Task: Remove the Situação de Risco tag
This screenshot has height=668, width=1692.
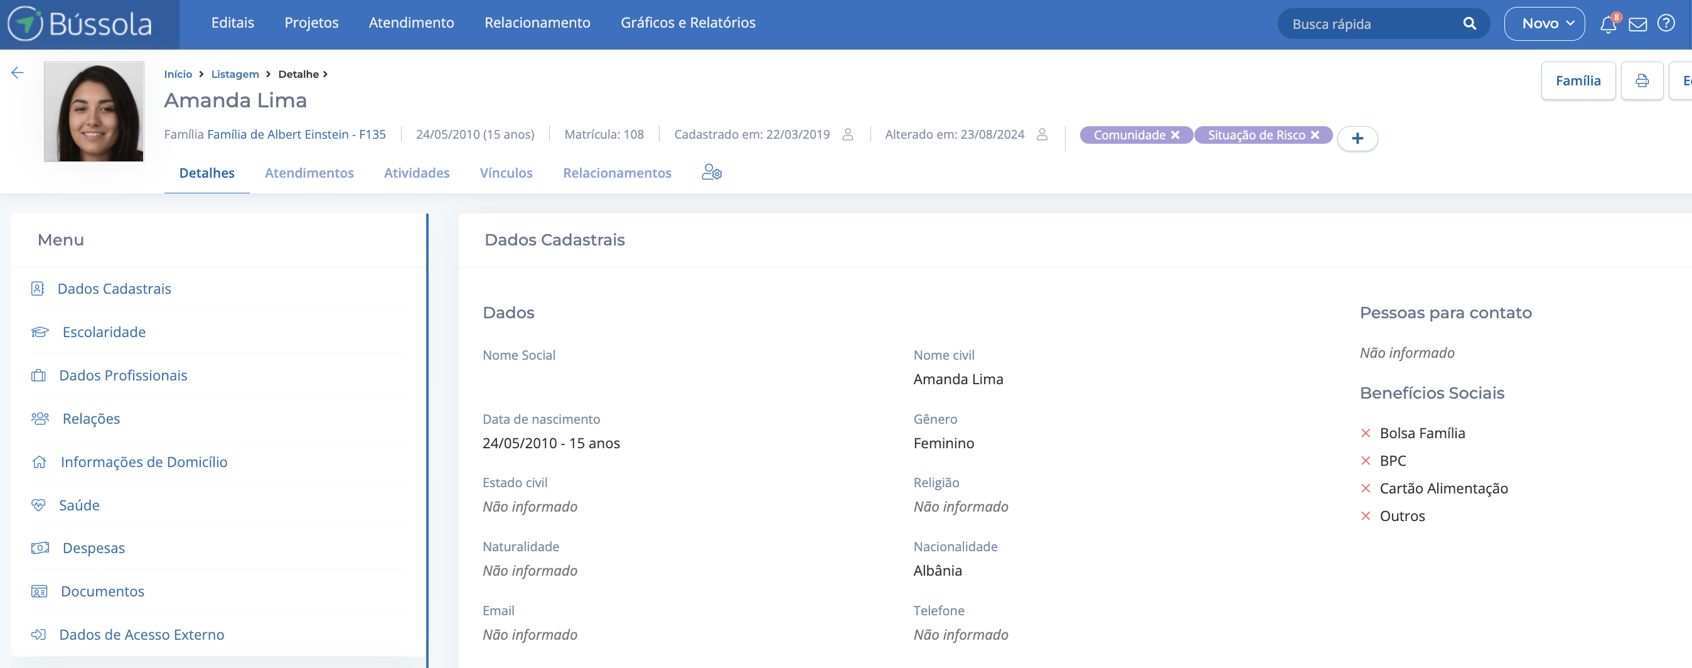Action: click(x=1315, y=134)
